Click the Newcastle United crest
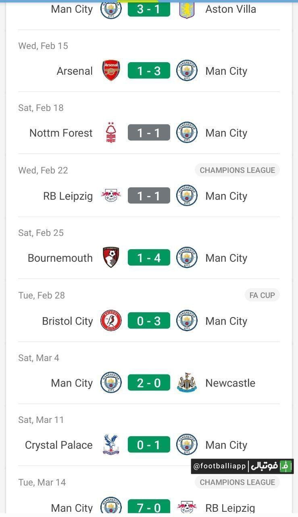The image size is (298, 517). tap(187, 383)
